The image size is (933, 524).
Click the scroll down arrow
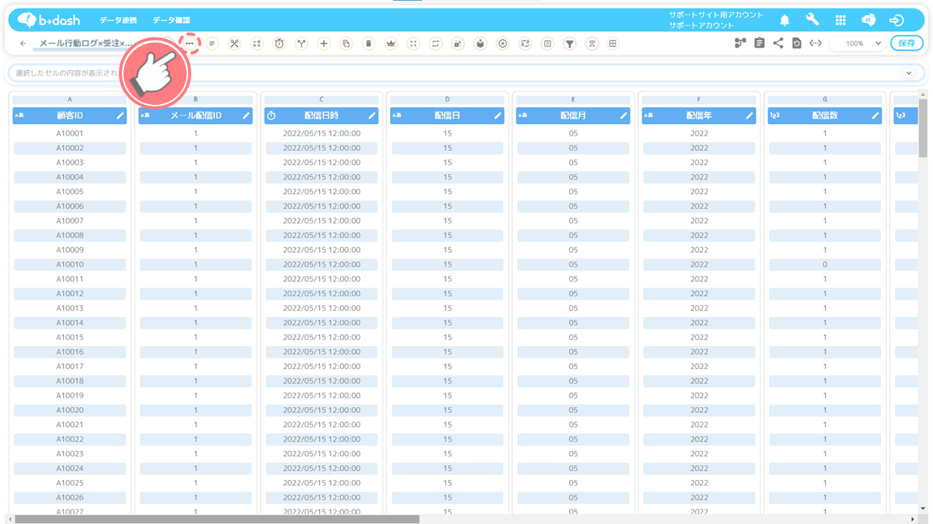923,509
